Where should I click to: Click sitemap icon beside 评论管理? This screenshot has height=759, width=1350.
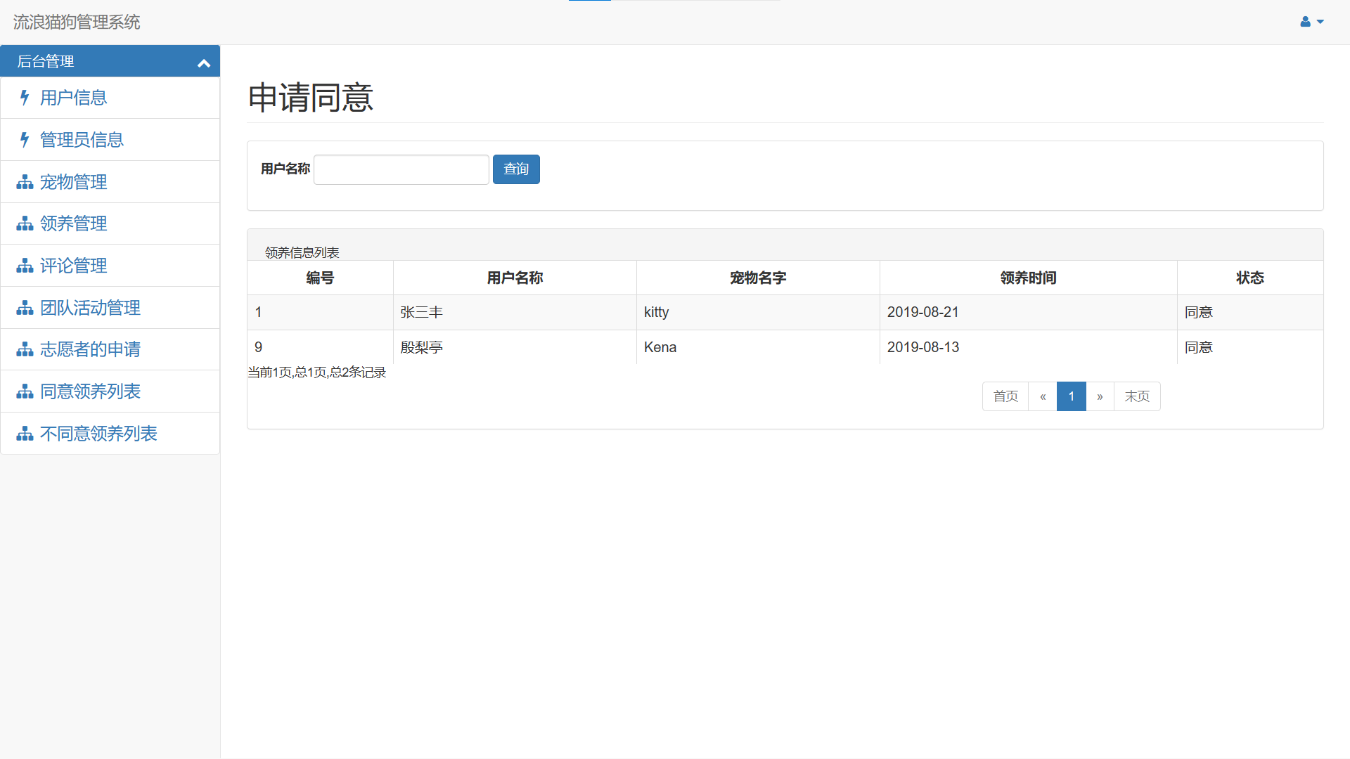coord(25,266)
